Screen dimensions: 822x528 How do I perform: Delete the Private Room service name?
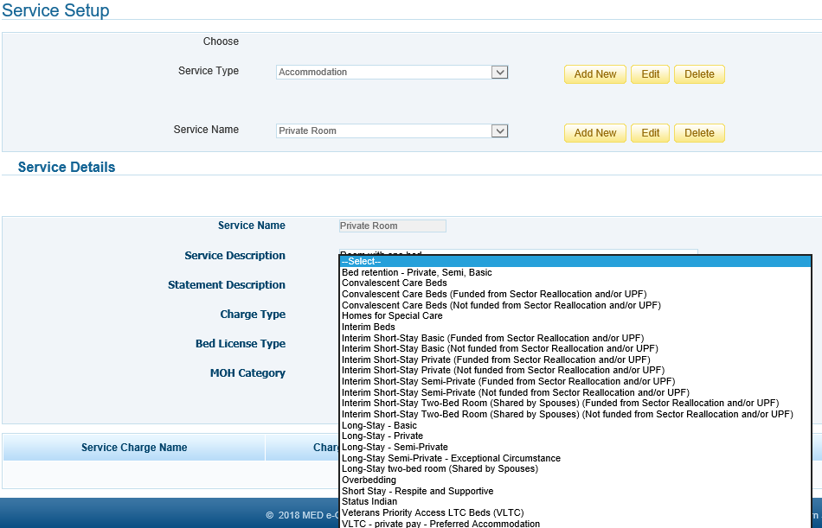point(699,133)
